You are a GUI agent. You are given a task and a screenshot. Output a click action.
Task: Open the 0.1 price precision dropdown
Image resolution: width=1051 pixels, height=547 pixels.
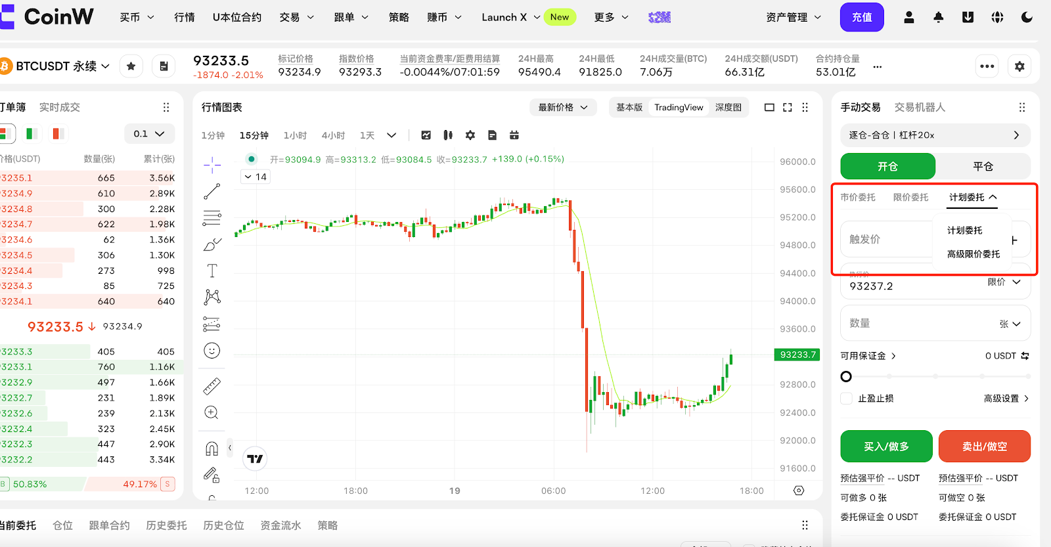tap(149, 134)
